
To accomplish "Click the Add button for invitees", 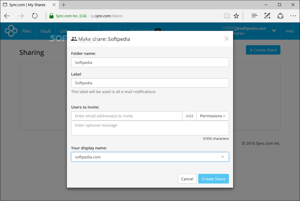I will pos(189,116).
